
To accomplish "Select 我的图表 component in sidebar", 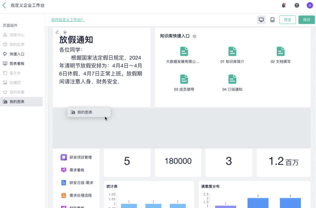I will [x=17, y=102].
